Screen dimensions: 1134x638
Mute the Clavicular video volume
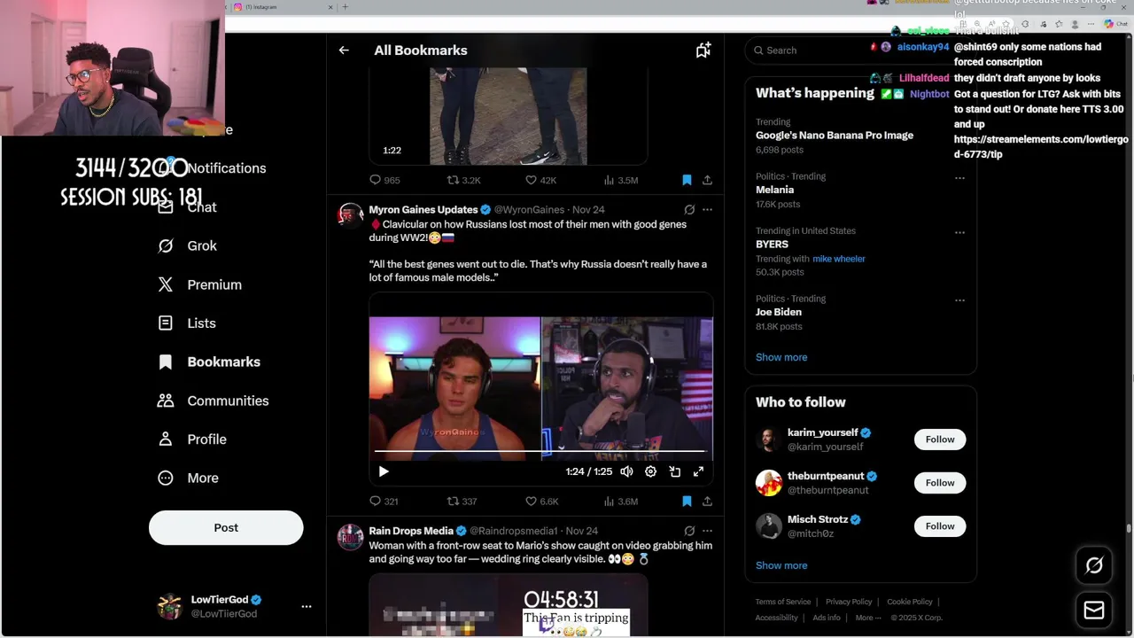pyautogui.click(x=626, y=471)
